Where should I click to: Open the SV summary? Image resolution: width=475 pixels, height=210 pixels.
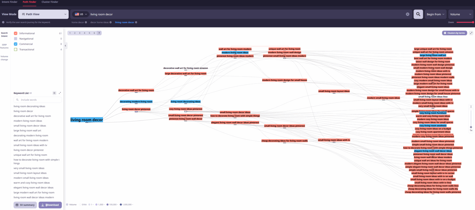pyautogui.click(x=25, y=205)
